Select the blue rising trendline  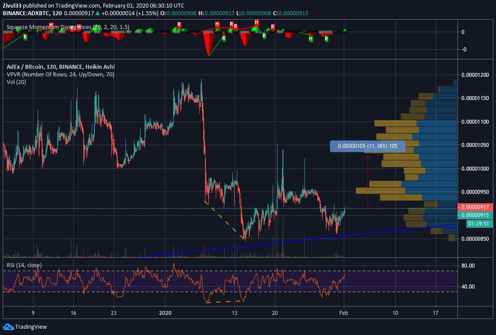coord(297,241)
